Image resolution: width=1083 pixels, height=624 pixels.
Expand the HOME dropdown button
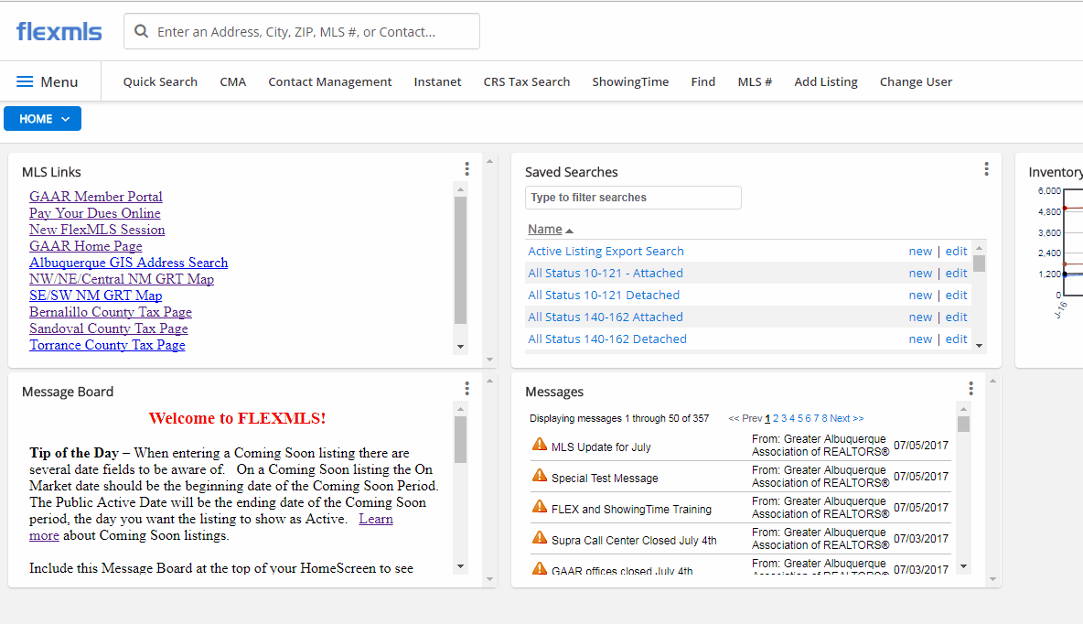coord(43,119)
